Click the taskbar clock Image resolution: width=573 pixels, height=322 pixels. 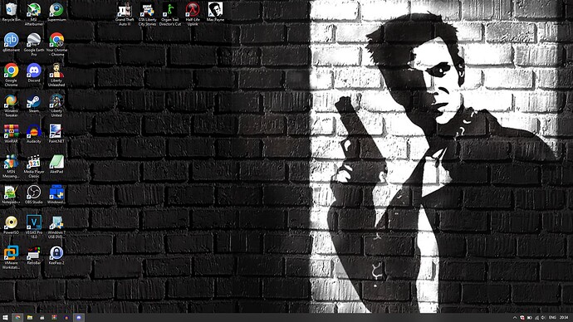[x=564, y=318]
